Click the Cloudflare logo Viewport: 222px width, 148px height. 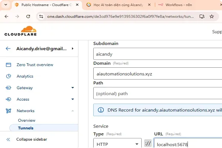pos(20,31)
